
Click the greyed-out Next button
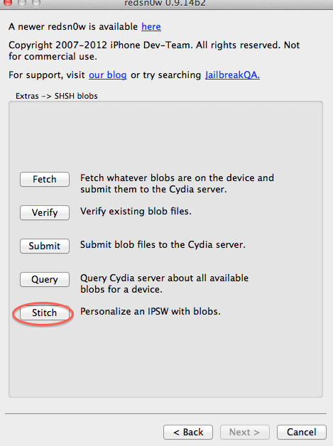244,432
